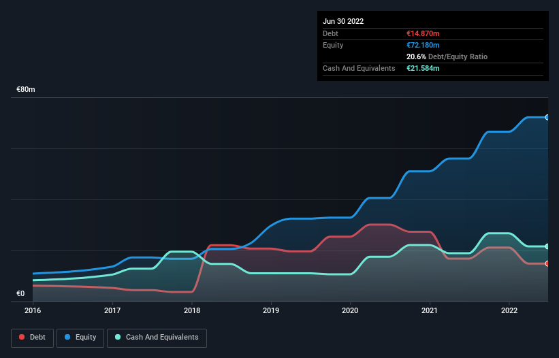This screenshot has width=559, height=358.
Task: Click the €14.870m debt value
Action: pyautogui.click(x=423, y=33)
